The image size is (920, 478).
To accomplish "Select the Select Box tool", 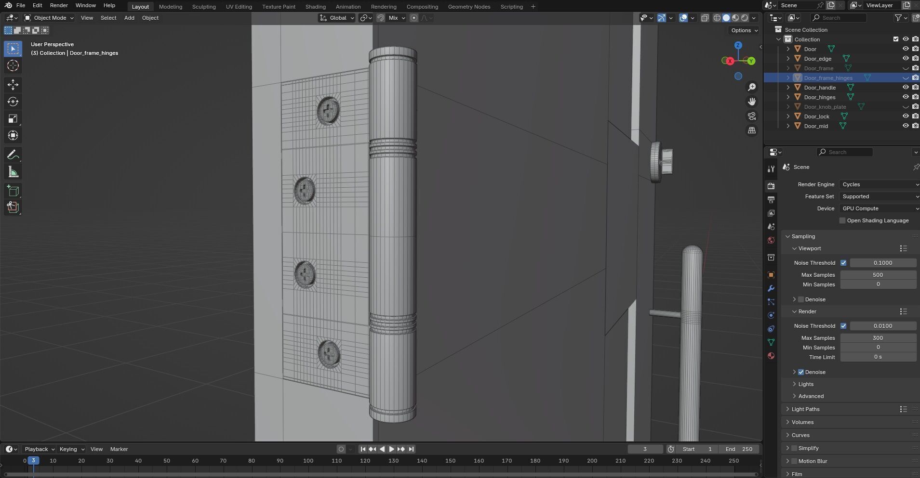I will [13, 49].
